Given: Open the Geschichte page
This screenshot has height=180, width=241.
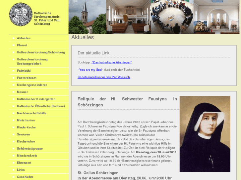Looking at the screenshot, I should click(25, 177).
